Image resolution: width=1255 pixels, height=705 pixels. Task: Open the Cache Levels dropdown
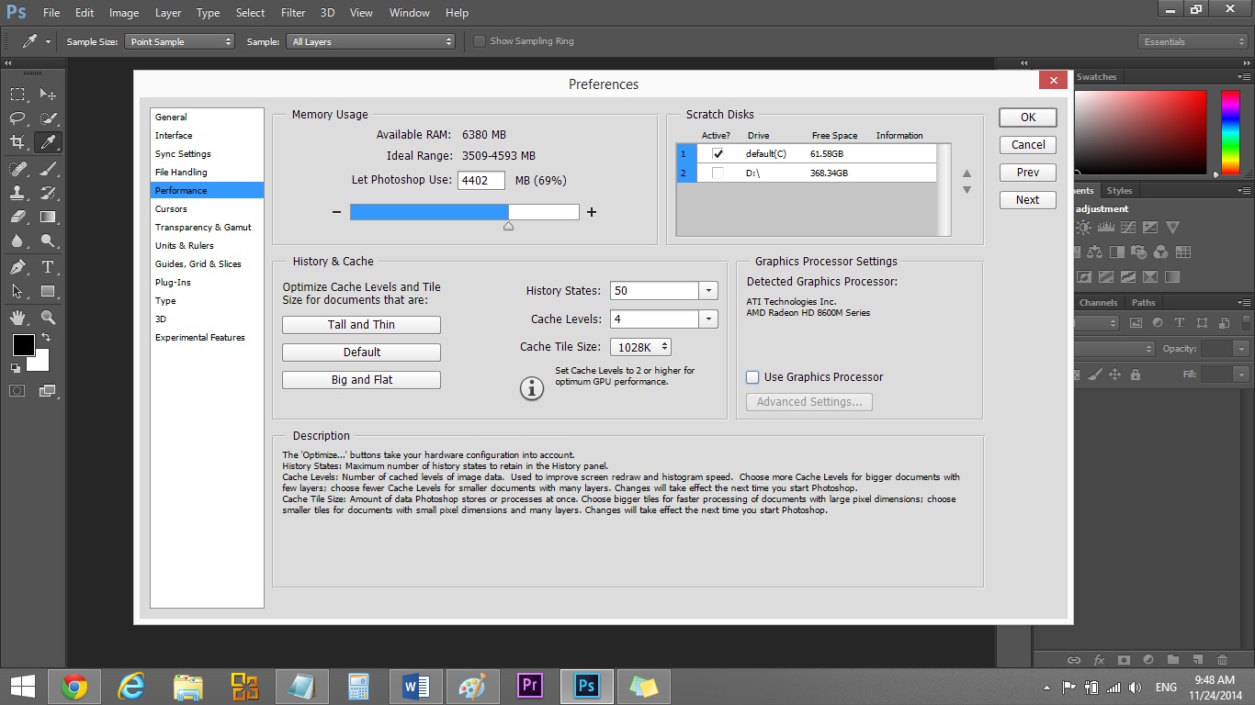point(708,319)
